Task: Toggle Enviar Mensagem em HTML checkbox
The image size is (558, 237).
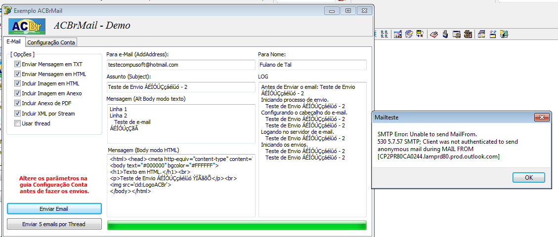Action: [17, 74]
